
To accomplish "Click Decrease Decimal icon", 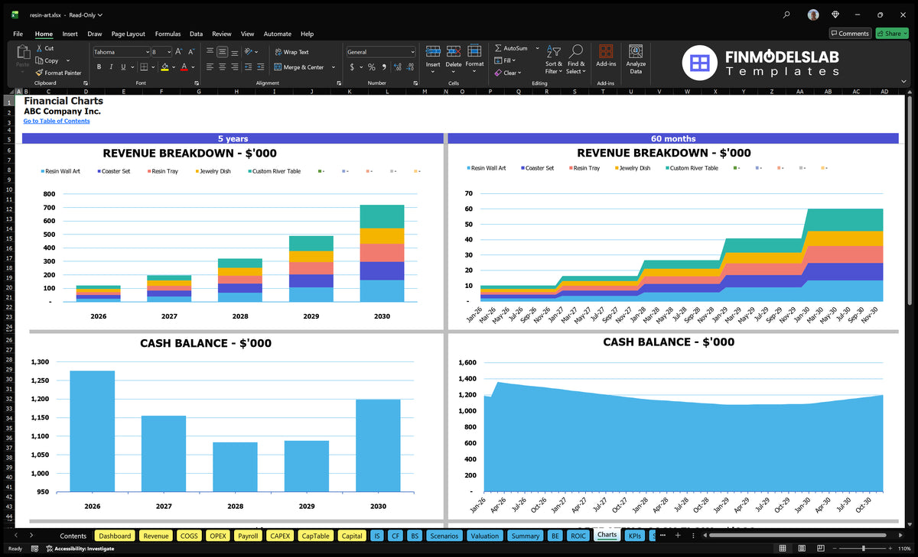I will (x=411, y=67).
